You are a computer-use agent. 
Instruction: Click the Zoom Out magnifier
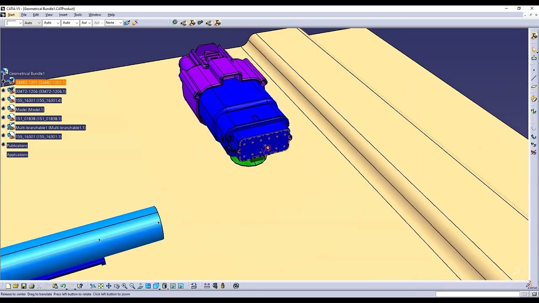[x=132, y=286]
